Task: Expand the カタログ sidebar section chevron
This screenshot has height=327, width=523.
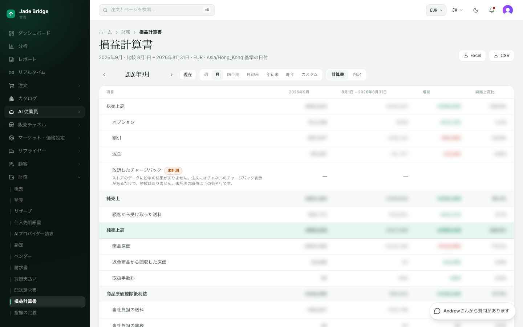Action: tap(79, 99)
